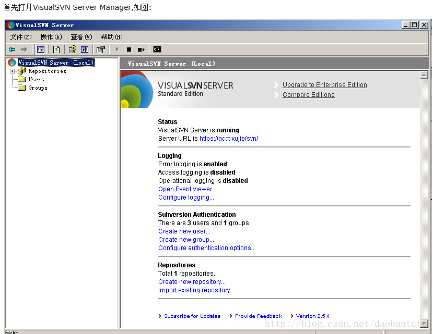Click the 'Standard Edition' text
Image resolution: width=433 pixels, height=334 pixels.
pyautogui.click(x=180, y=94)
